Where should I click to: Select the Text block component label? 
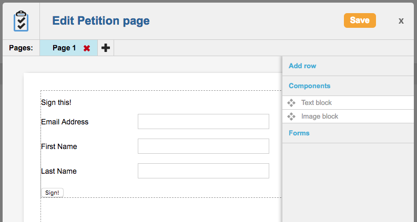click(317, 103)
